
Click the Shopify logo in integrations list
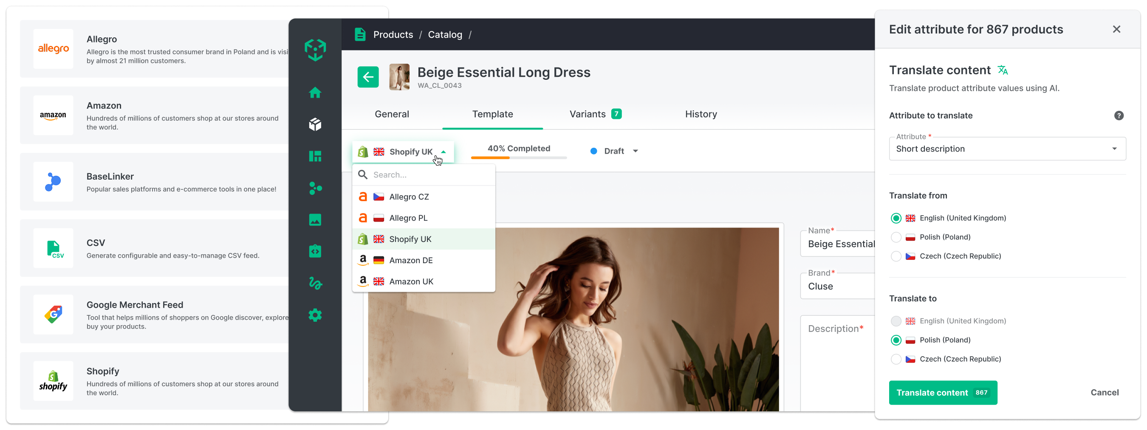(x=53, y=381)
